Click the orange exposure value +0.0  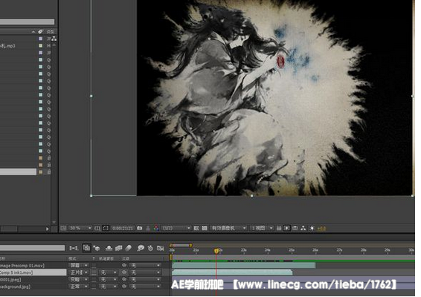pos(321,229)
